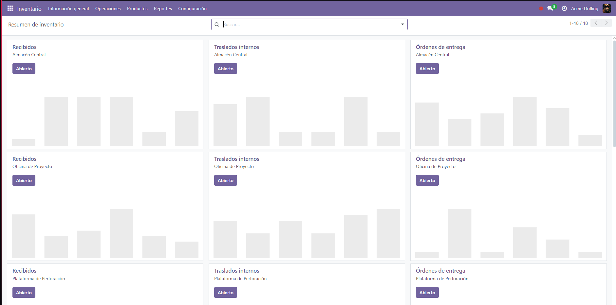This screenshot has height=305, width=616.
Task: Focus the Buscar search field
Action: [310, 25]
